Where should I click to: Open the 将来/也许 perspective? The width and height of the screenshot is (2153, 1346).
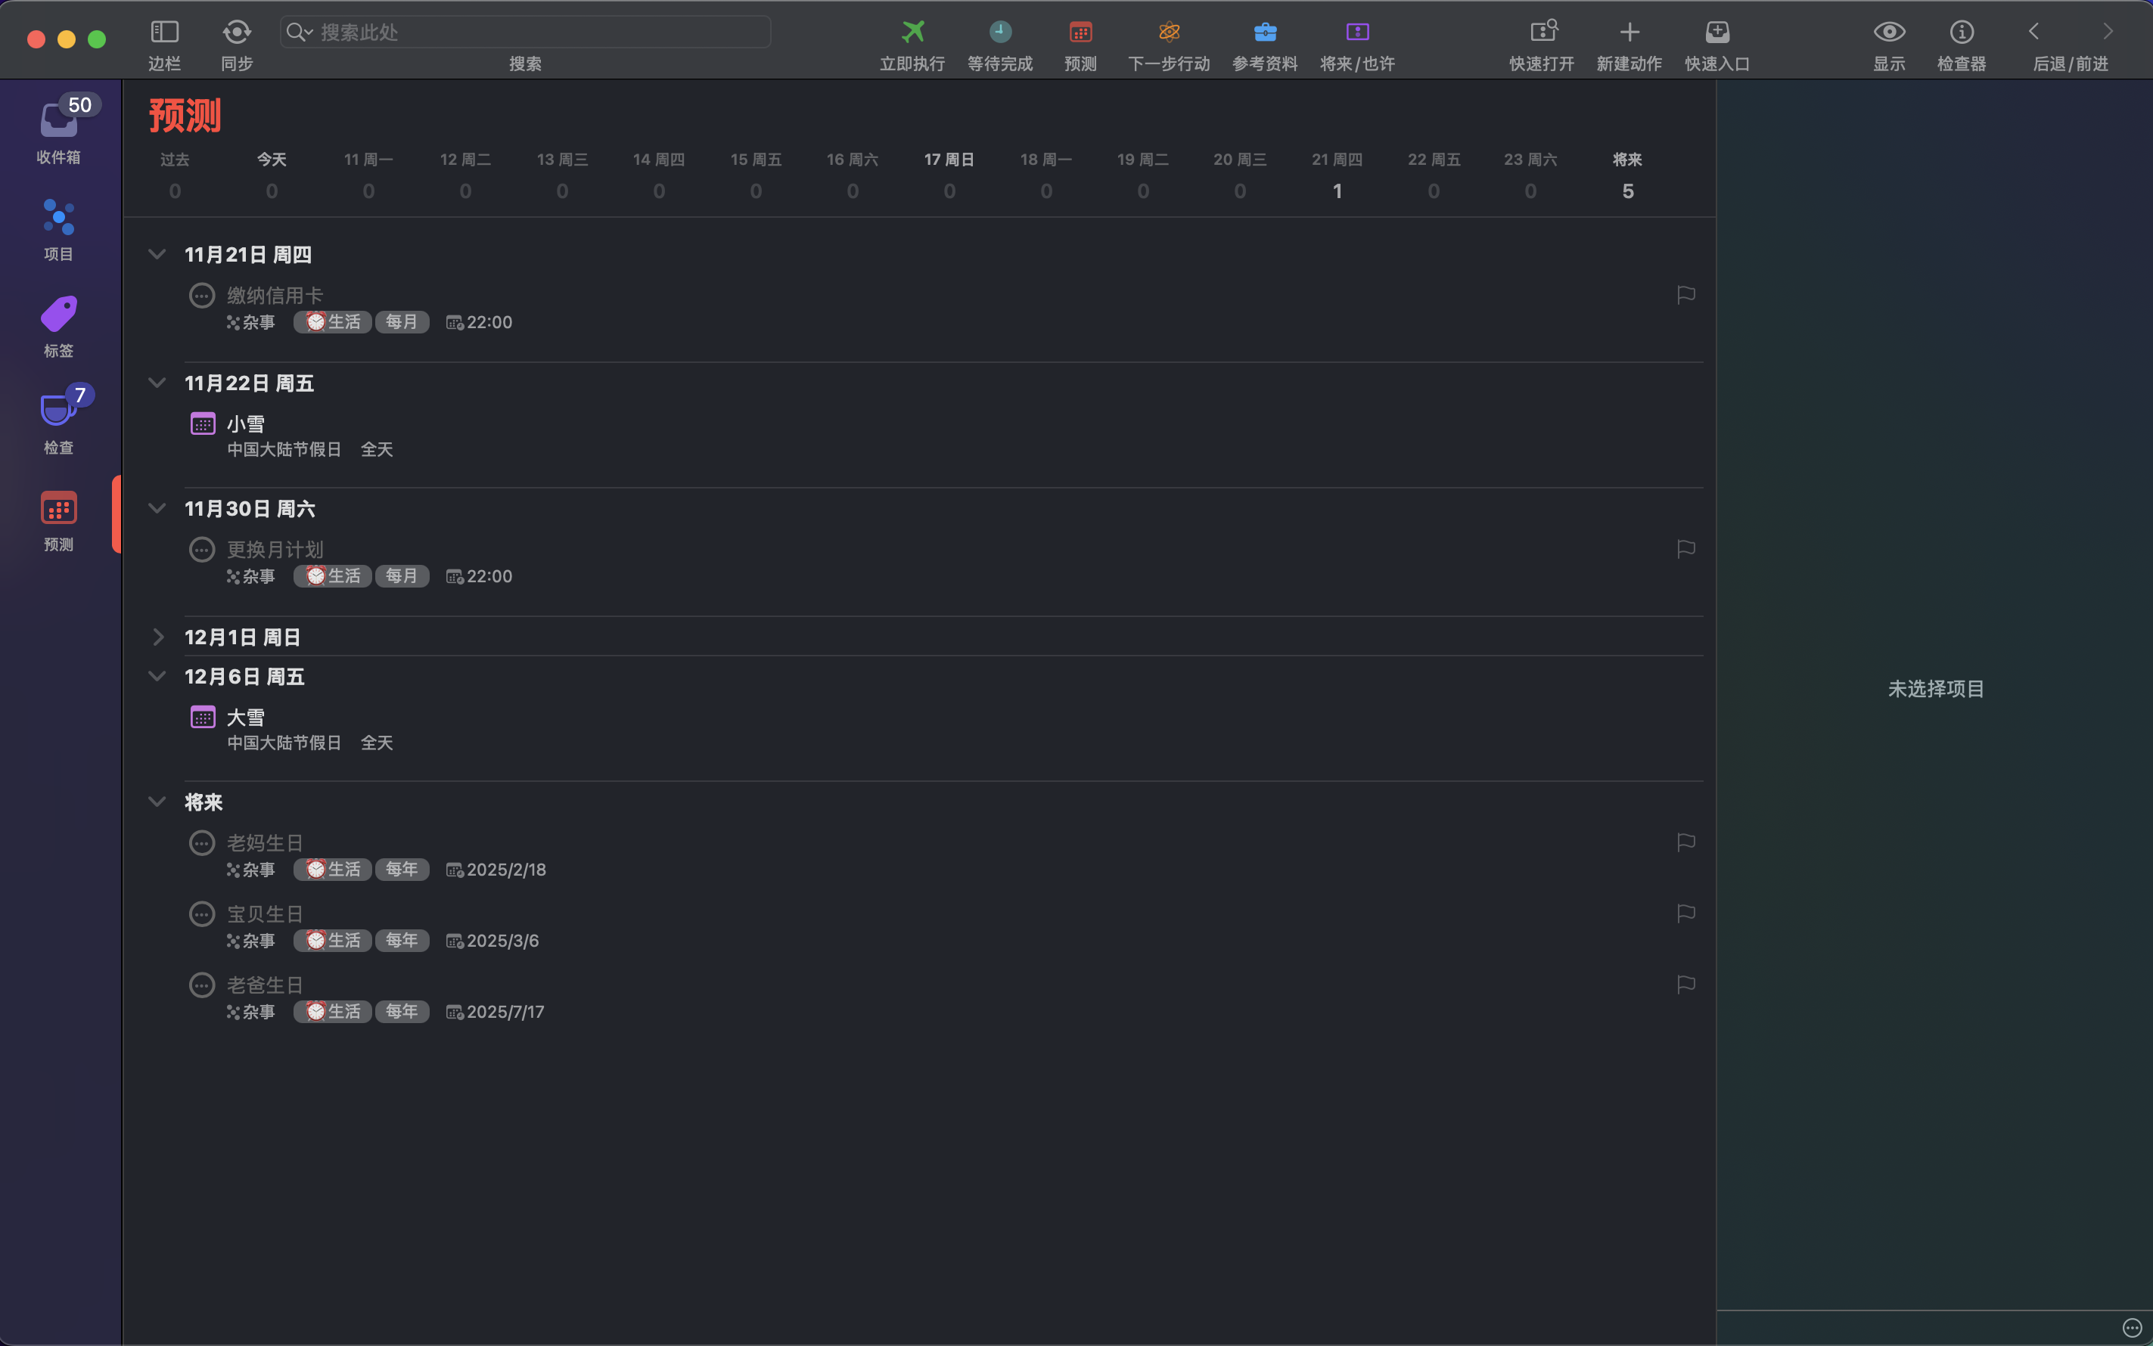[x=1357, y=32]
